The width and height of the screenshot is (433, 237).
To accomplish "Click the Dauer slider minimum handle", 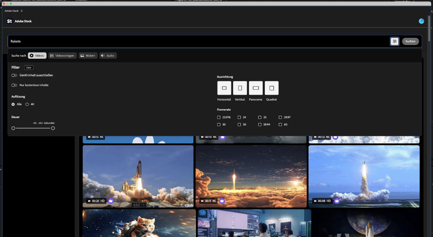I will tap(13, 128).
